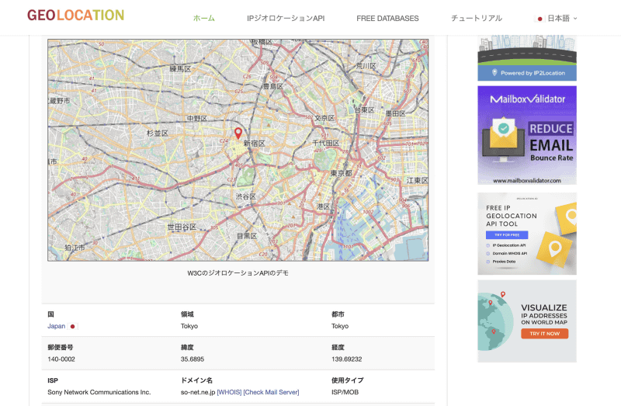Screen dimensions: 621x406
Task: Open the IPジオロケーションAPI menu item
Action: tap(286, 18)
